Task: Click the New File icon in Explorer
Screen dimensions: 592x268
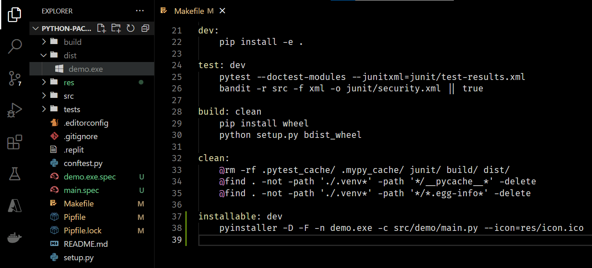Action: [x=101, y=28]
